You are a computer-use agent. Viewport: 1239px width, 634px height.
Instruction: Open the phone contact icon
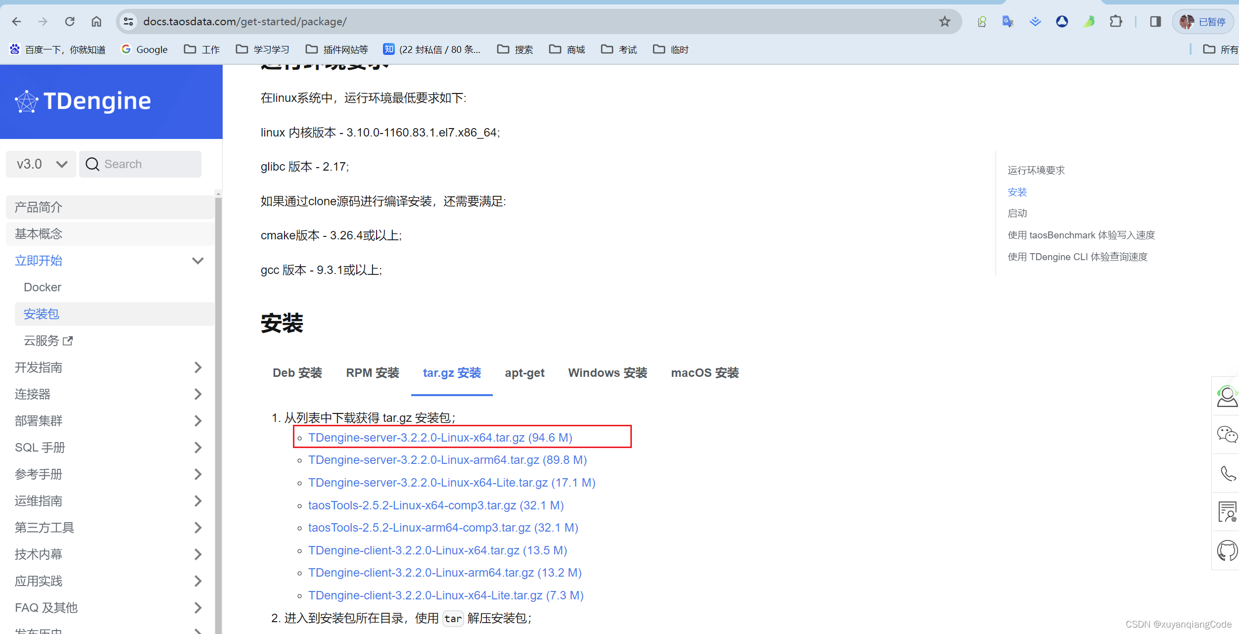tap(1228, 474)
